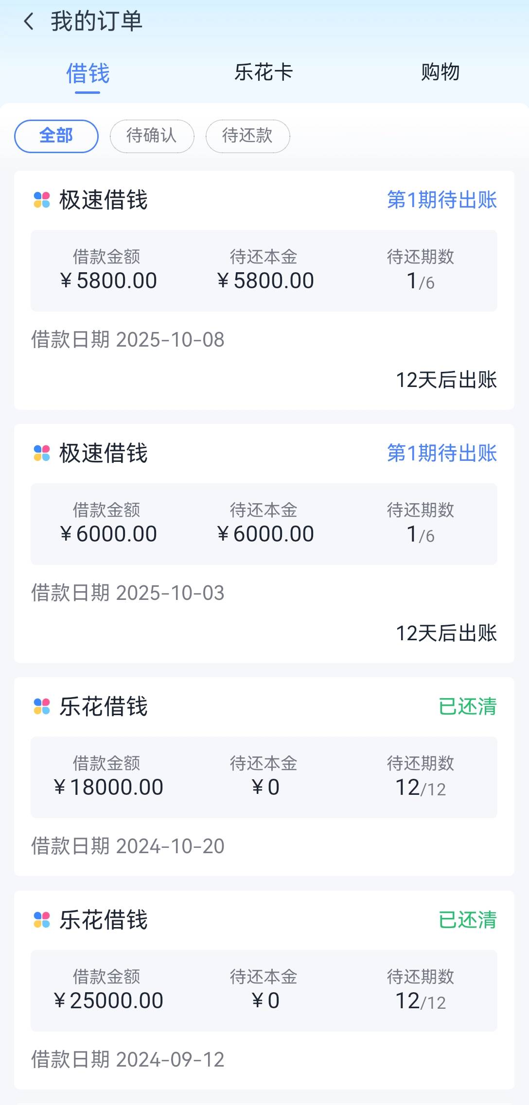Switch to the 乐花卡 tab
The image size is (529, 1105).
coord(264,73)
